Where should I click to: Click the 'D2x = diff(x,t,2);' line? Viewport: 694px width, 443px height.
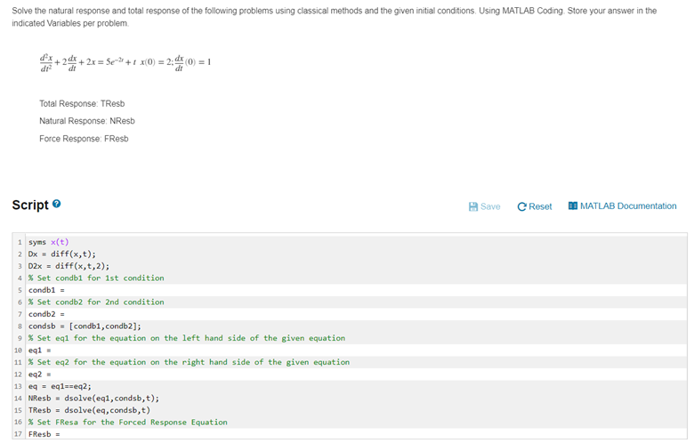(x=69, y=266)
